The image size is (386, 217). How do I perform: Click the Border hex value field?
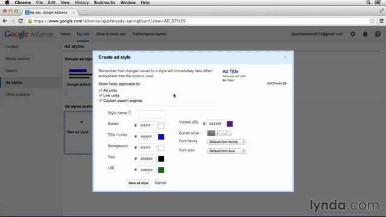147,125
